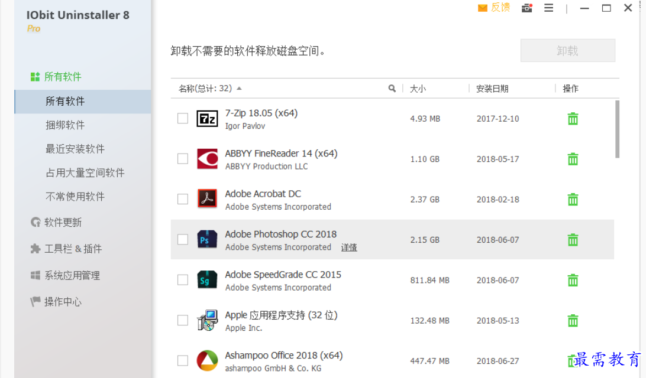Click the 2017-12-10 install date
Image resolution: width=646 pixels, height=378 pixels.
[x=498, y=119]
